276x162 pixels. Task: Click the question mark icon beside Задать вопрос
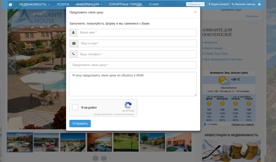pos(209,5)
